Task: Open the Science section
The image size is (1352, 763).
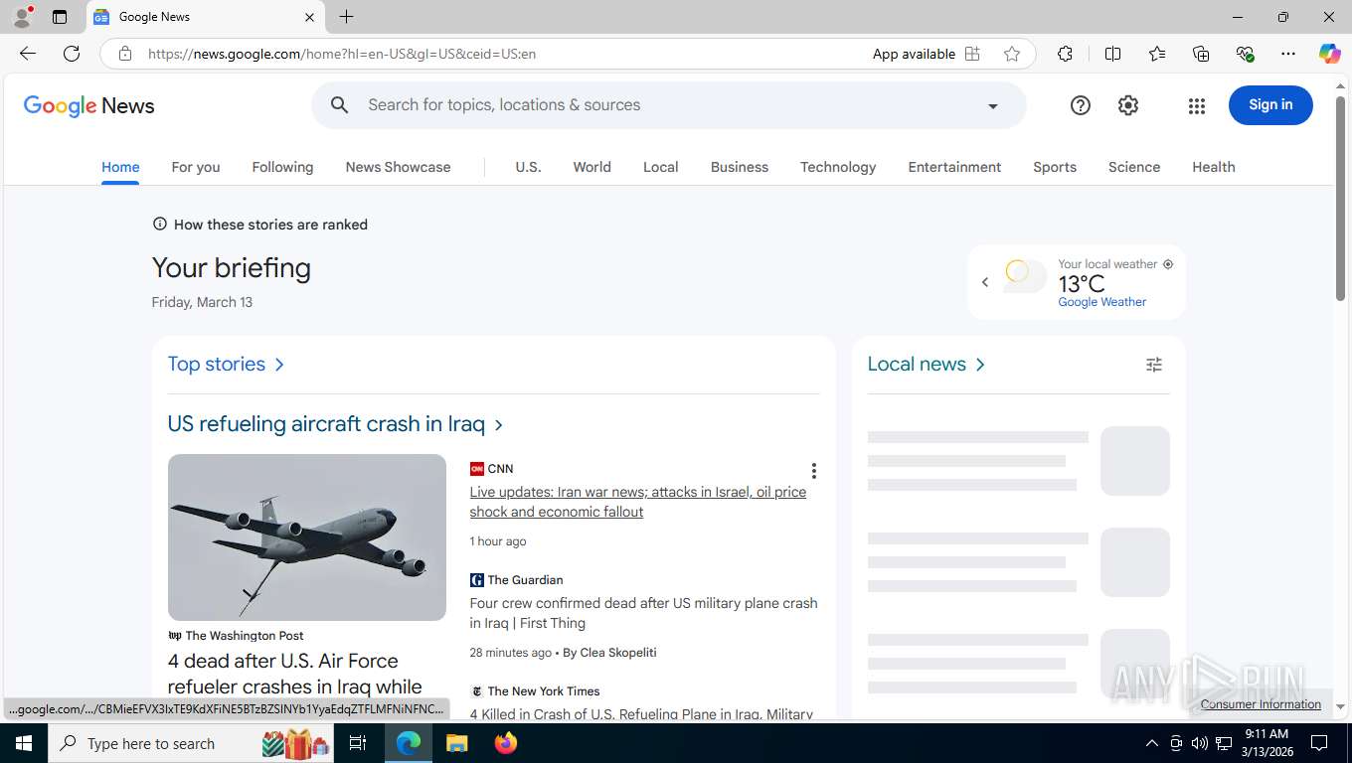Action: pyautogui.click(x=1134, y=167)
